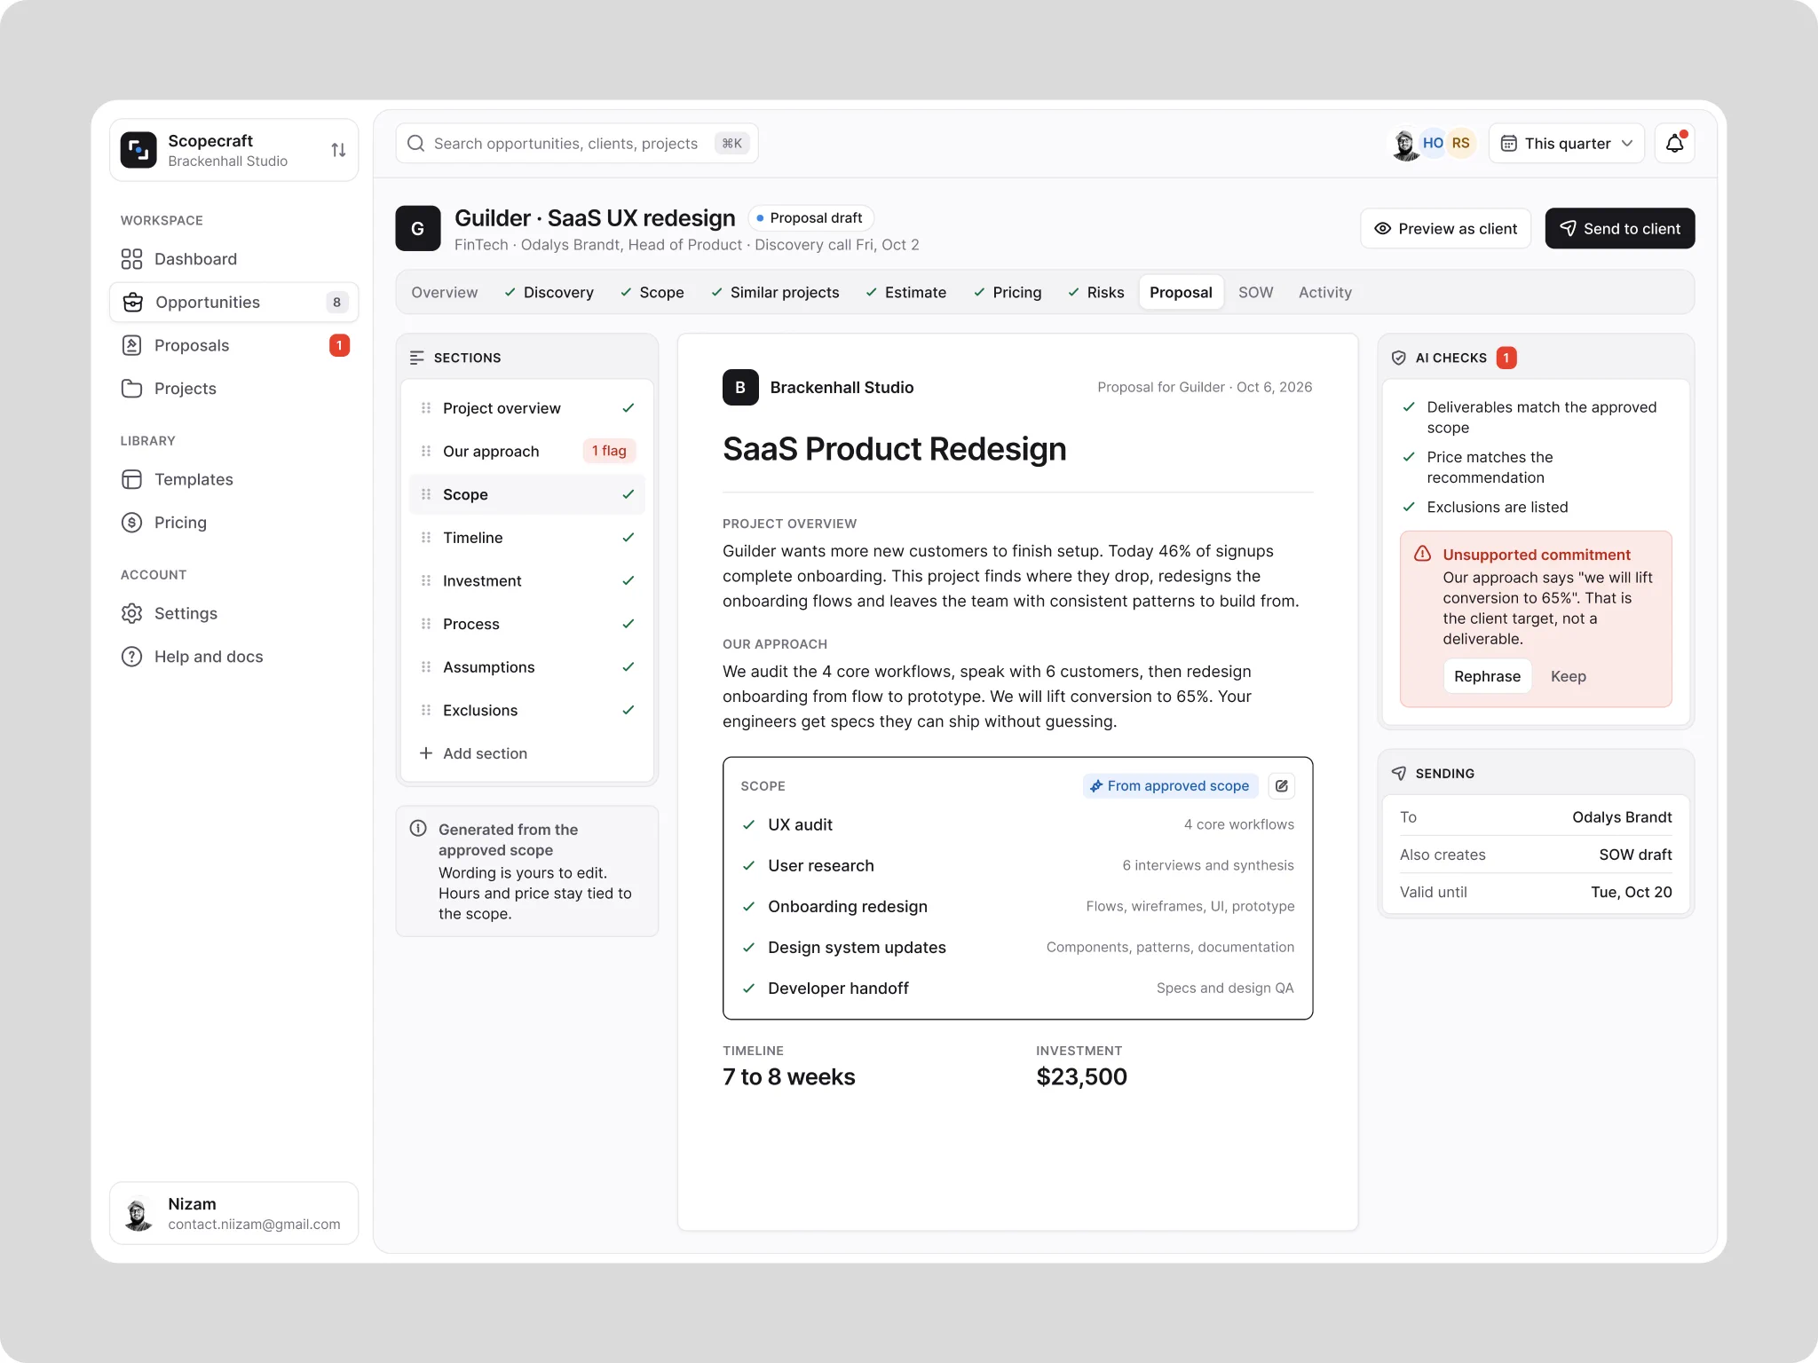
Task: Open Proposals in the sidebar
Action: tap(234, 345)
